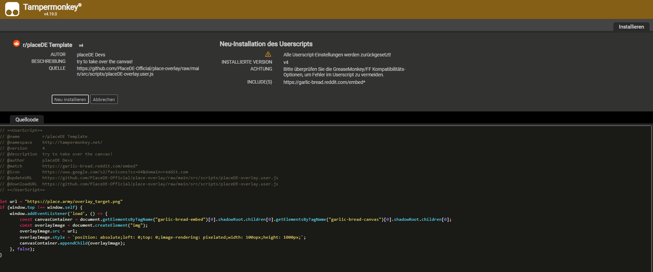The image size is (653, 272).
Task: Click the canvasContainer.appendChild code line
Action: 72,243
